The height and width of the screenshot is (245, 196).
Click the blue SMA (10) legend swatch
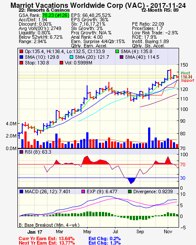click(x=21, y=57)
